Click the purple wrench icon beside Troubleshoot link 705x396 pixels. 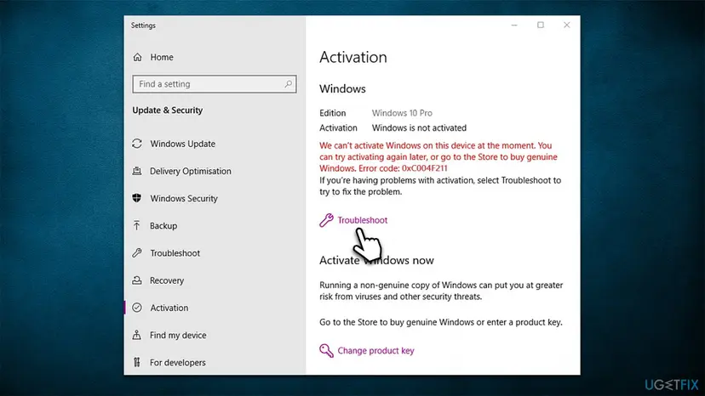[326, 220]
